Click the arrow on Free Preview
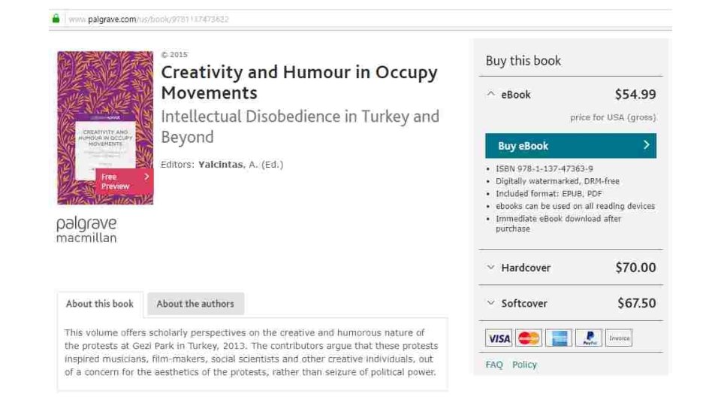Viewport: 721px width, 406px height. pyautogui.click(x=146, y=177)
